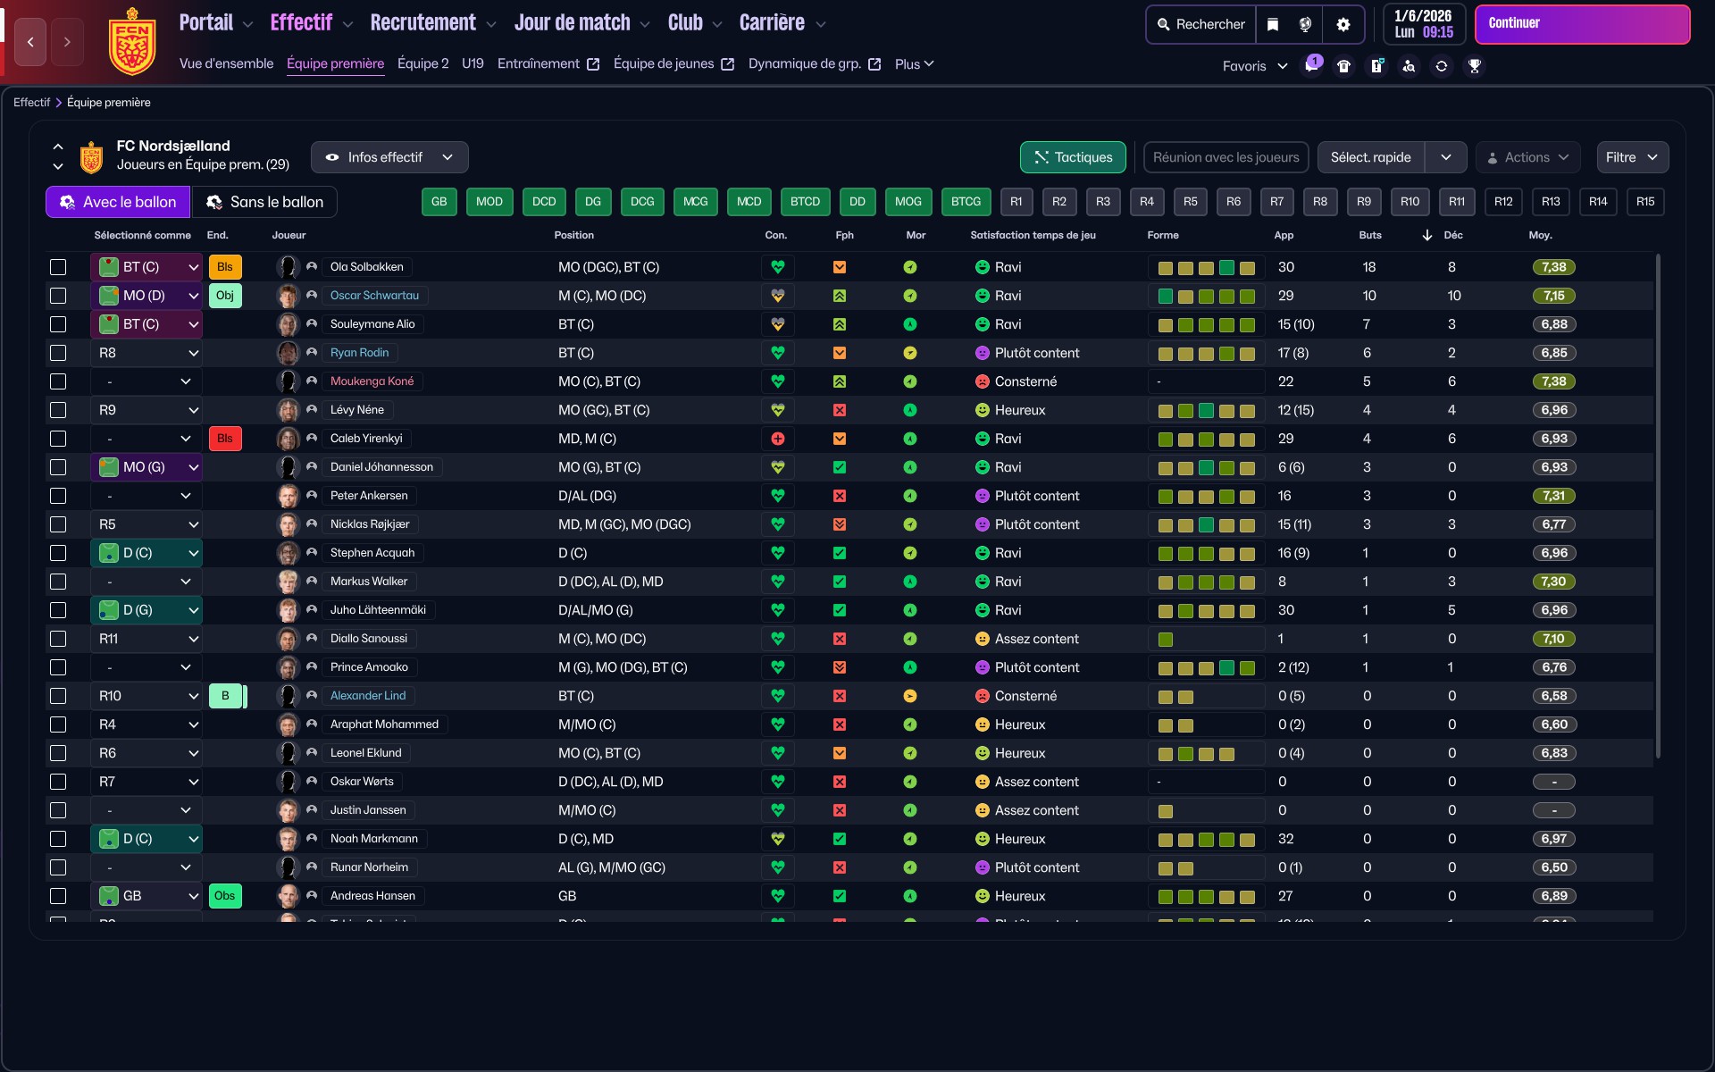Switch to the Équipe 2 tab

[x=422, y=63]
